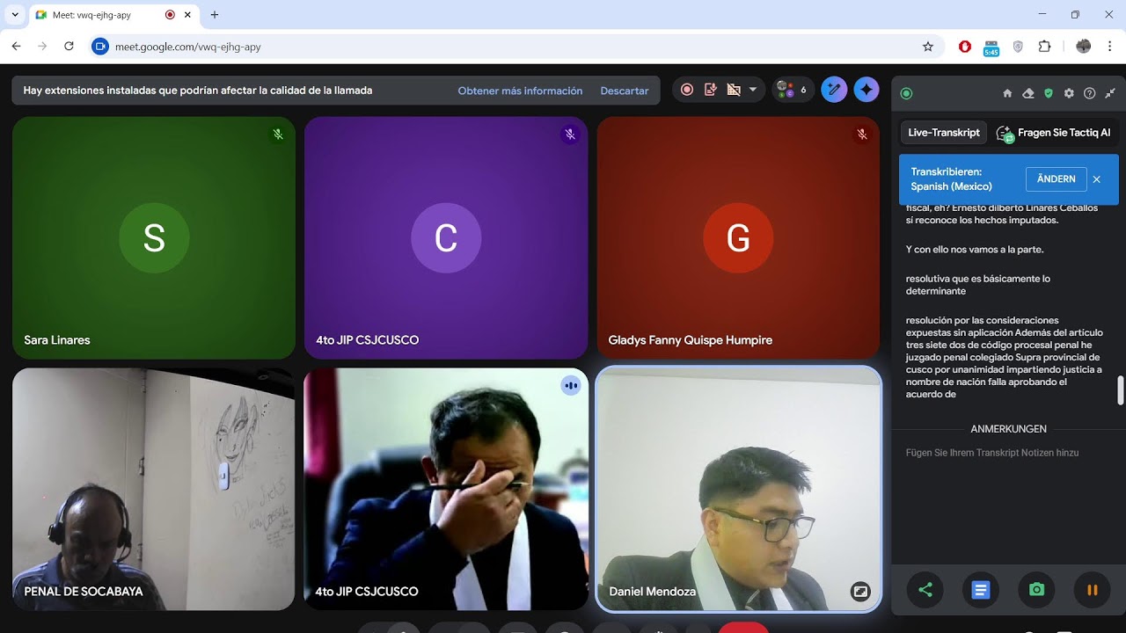Click the Tactiq green camera screenshot button
1126x633 pixels.
click(x=1037, y=590)
